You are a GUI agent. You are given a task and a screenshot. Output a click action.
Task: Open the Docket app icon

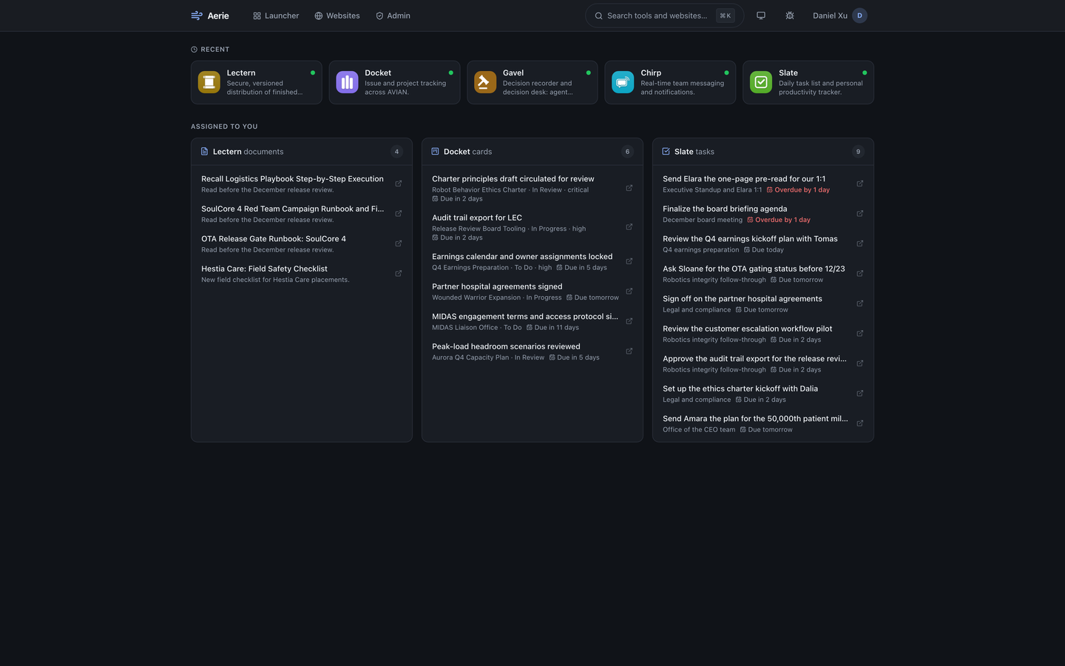[x=347, y=82]
